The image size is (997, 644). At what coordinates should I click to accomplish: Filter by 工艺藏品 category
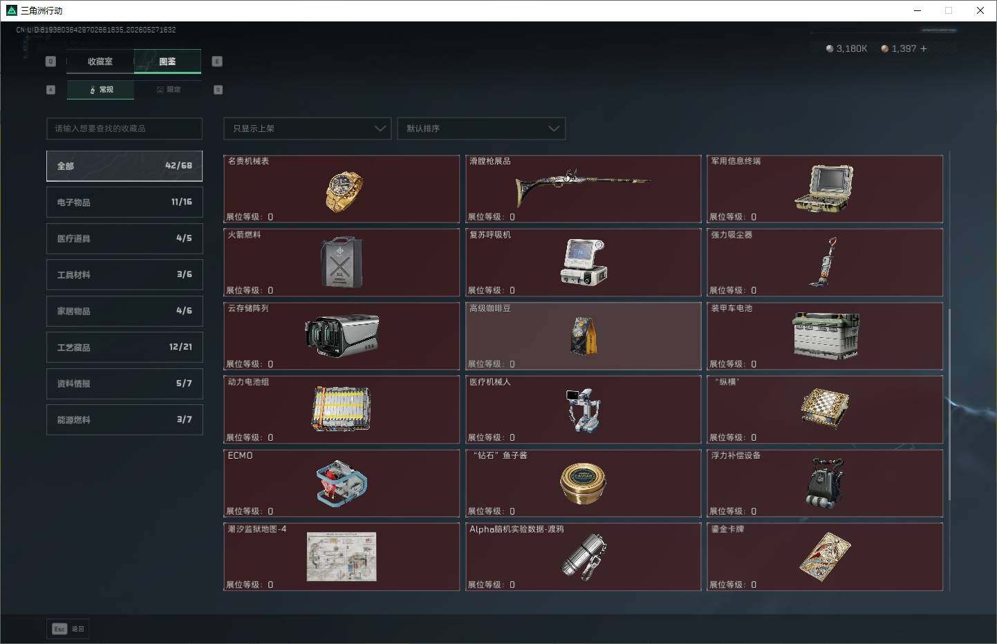tap(124, 347)
